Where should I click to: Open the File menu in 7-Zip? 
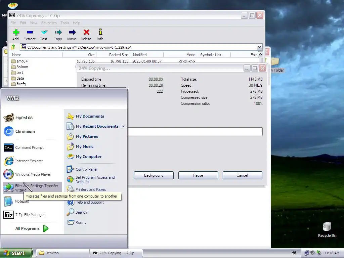(x=13, y=23)
